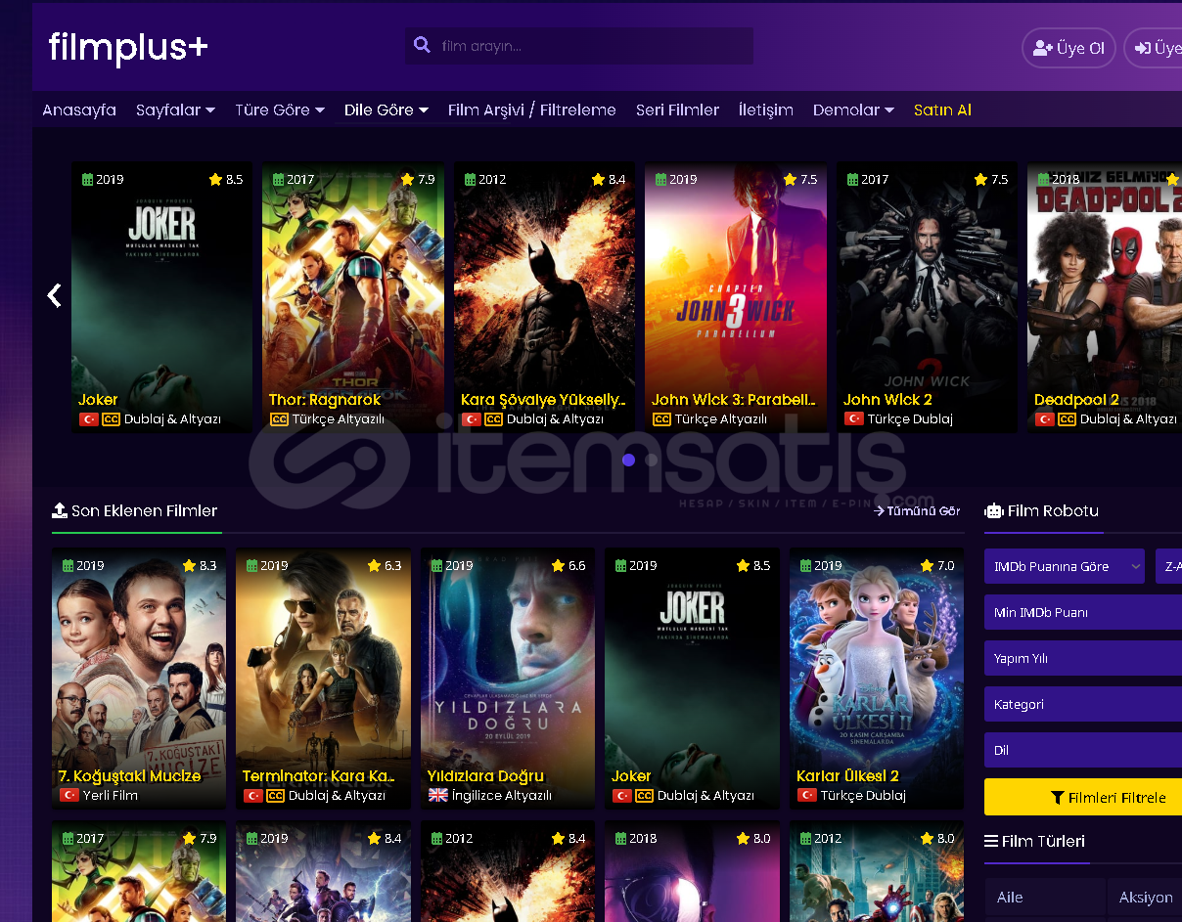Click the calendar icon on Kara Şövalye Yükseliyor card
Viewport: 1182px width, 922px height.
[x=471, y=179]
